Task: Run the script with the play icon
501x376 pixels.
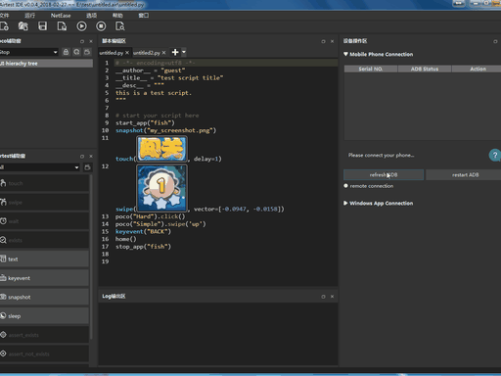Action: coord(81,26)
